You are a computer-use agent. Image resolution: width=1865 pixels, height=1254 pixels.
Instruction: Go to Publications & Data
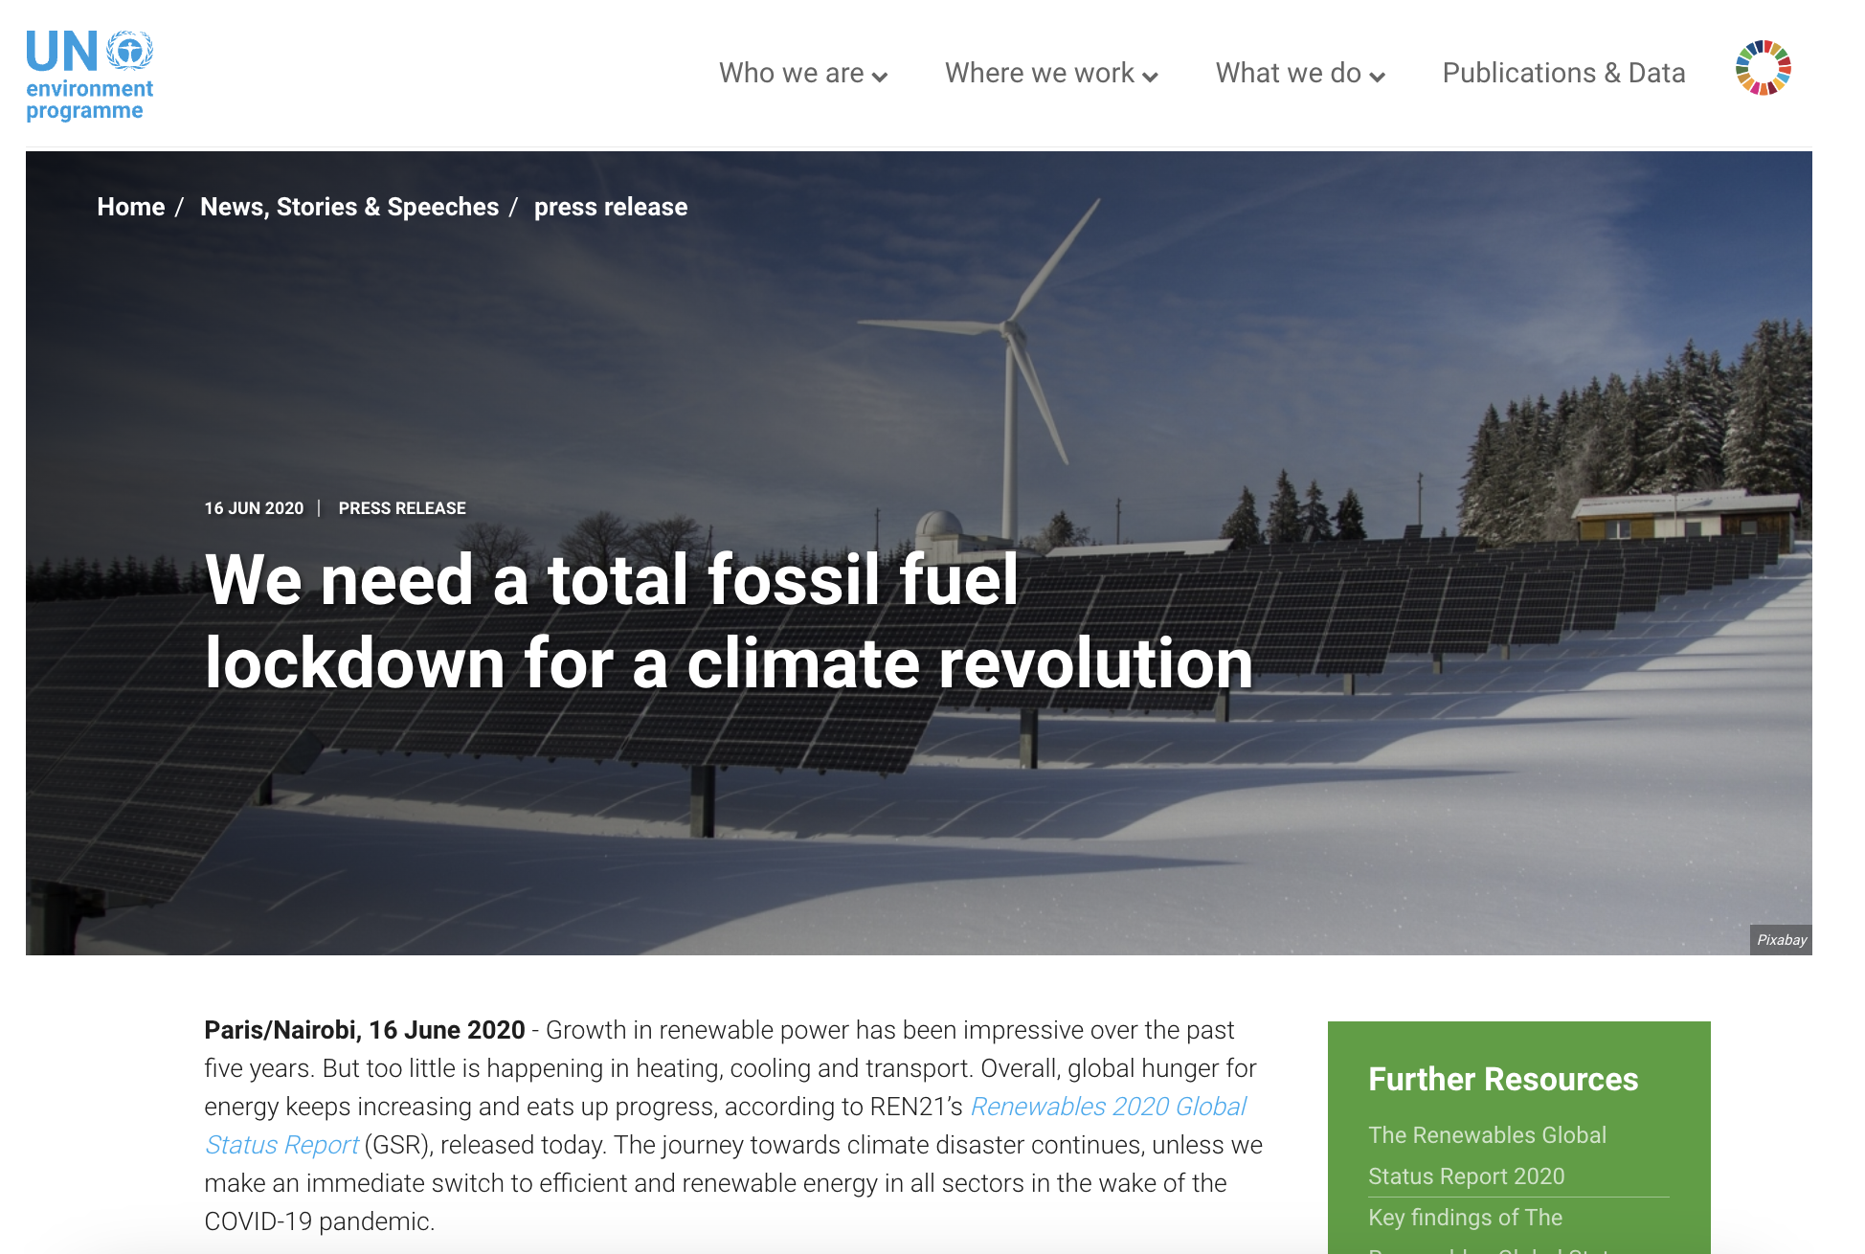click(x=1563, y=73)
